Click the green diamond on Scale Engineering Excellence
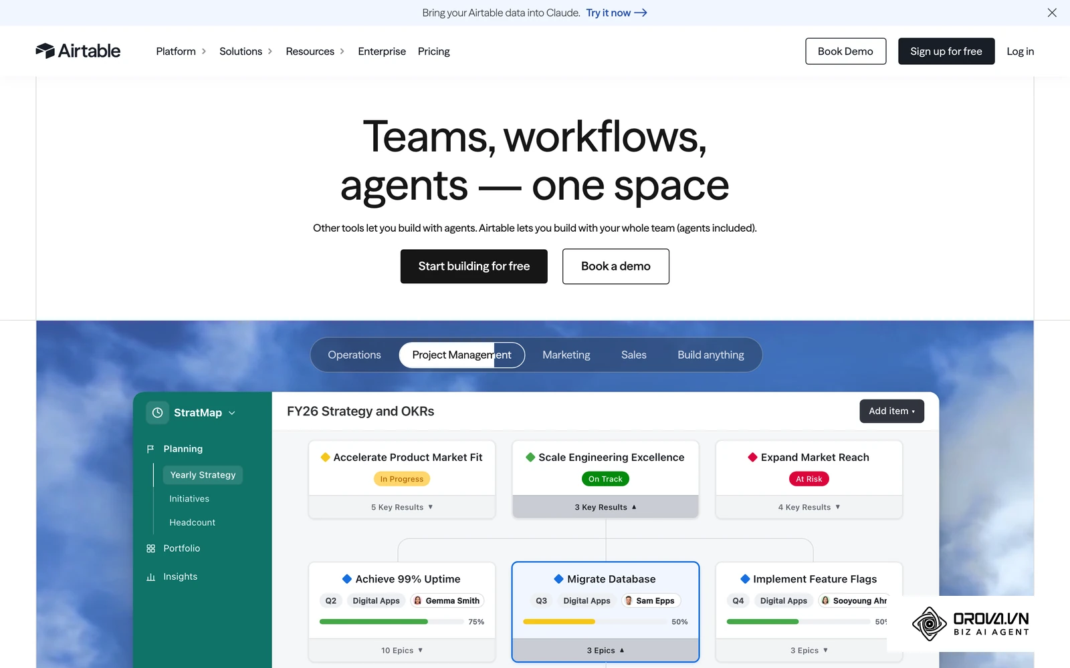The height and width of the screenshot is (668, 1070). click(x=530, y=457)
